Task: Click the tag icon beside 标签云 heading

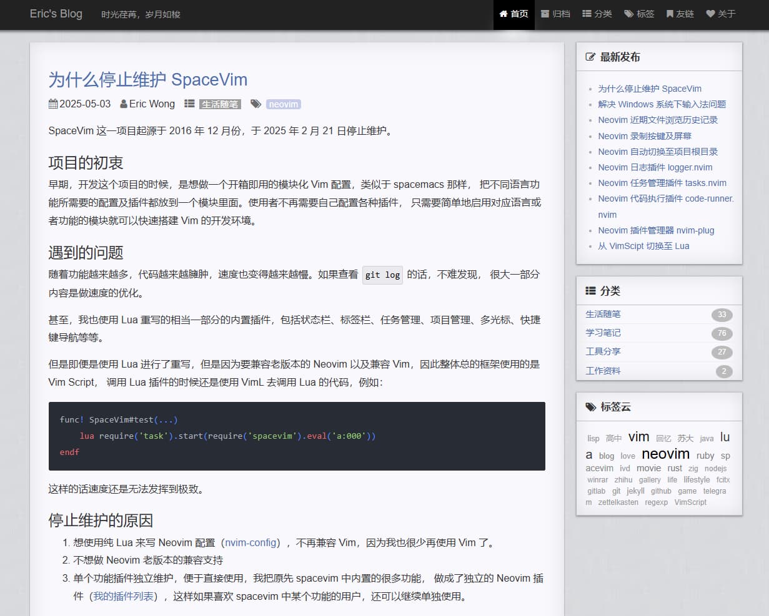Action: [x=590, y=406]
